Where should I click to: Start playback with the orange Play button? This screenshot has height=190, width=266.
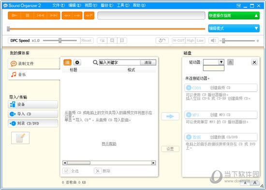(x=15, y=16)
